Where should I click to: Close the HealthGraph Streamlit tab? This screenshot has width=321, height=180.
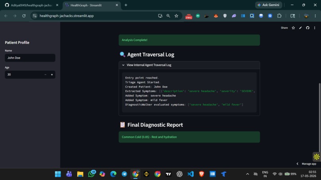point(117,5)
